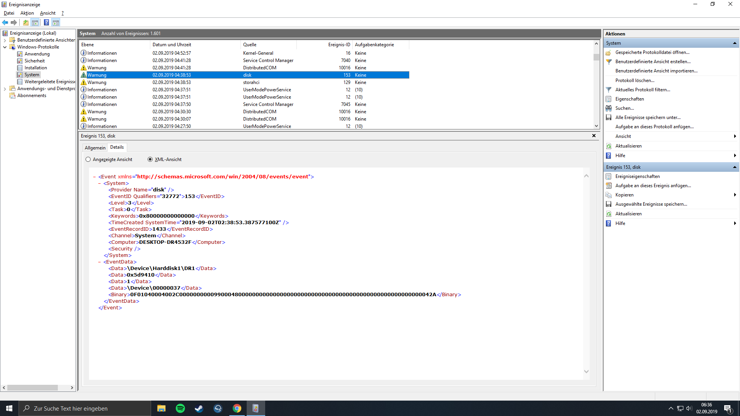
Task: Click the Eigenschaften icon in Aktionen pane
Action: pos(609,99)
